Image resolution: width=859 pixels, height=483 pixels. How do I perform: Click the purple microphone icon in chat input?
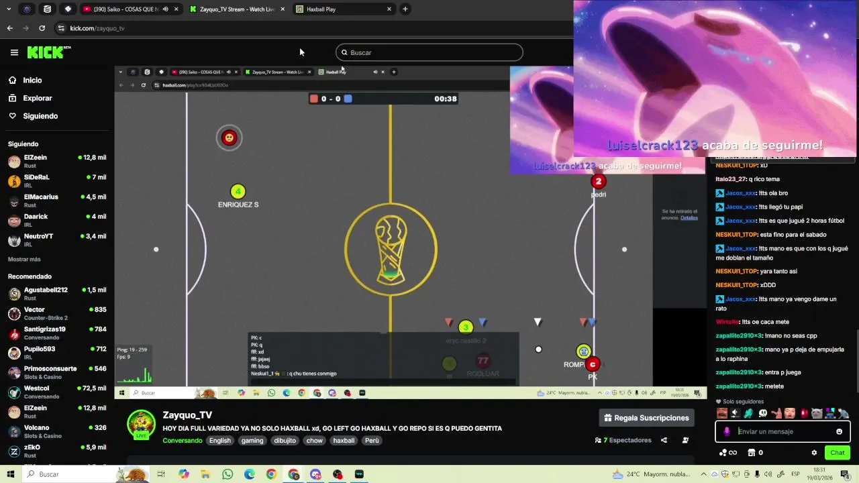pyautogui.click(x=727, y=431)
